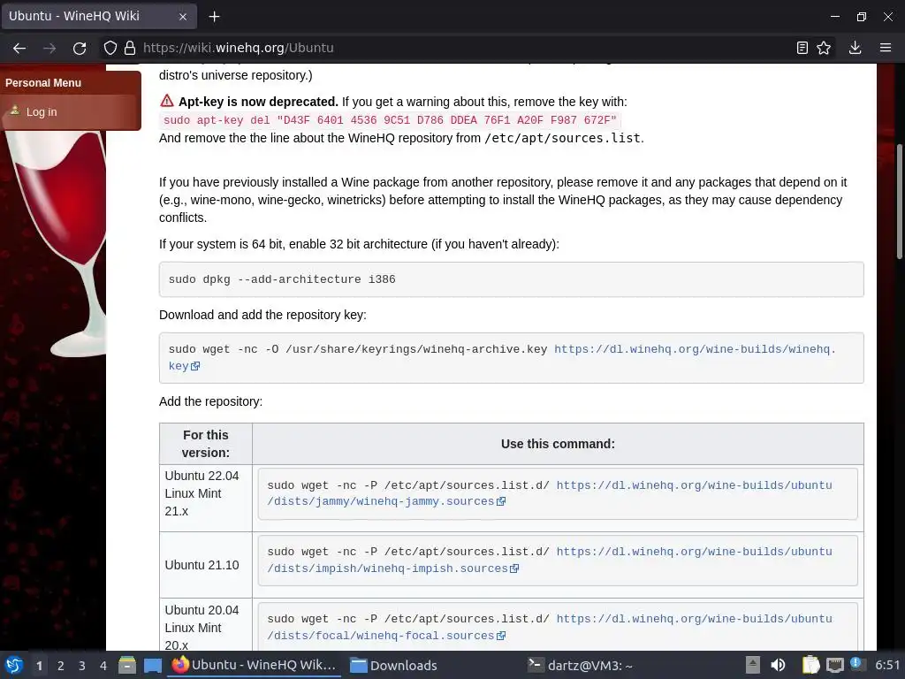
Task: Switch to the dartz@VM3 terminal window
Action: [581, 665]
